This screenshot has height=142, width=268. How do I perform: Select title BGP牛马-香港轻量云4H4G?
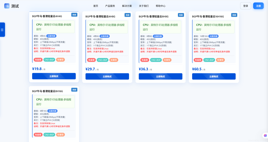[47, 16]
